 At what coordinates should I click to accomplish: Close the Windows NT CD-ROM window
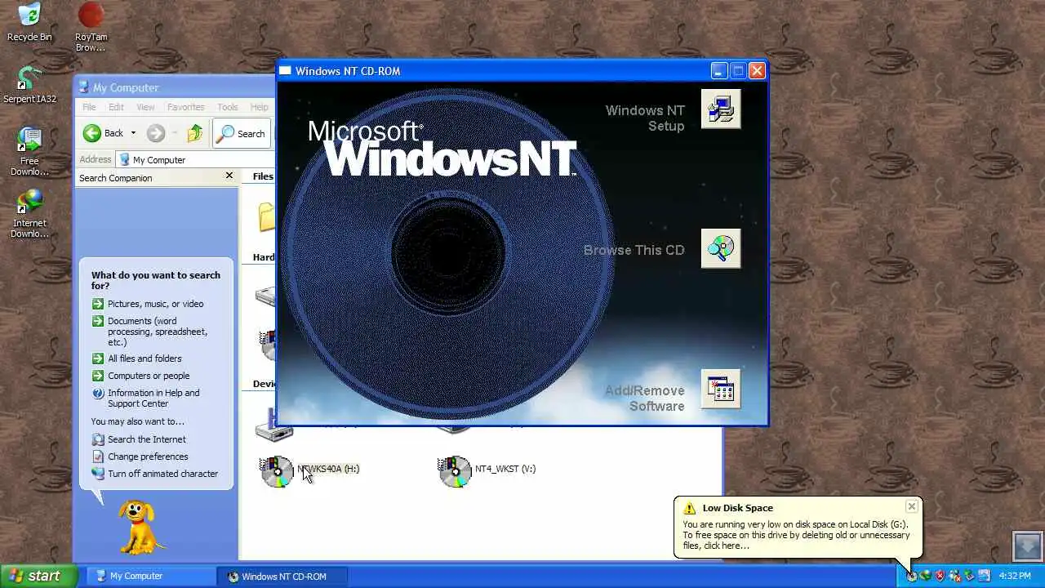click(757, 71)
